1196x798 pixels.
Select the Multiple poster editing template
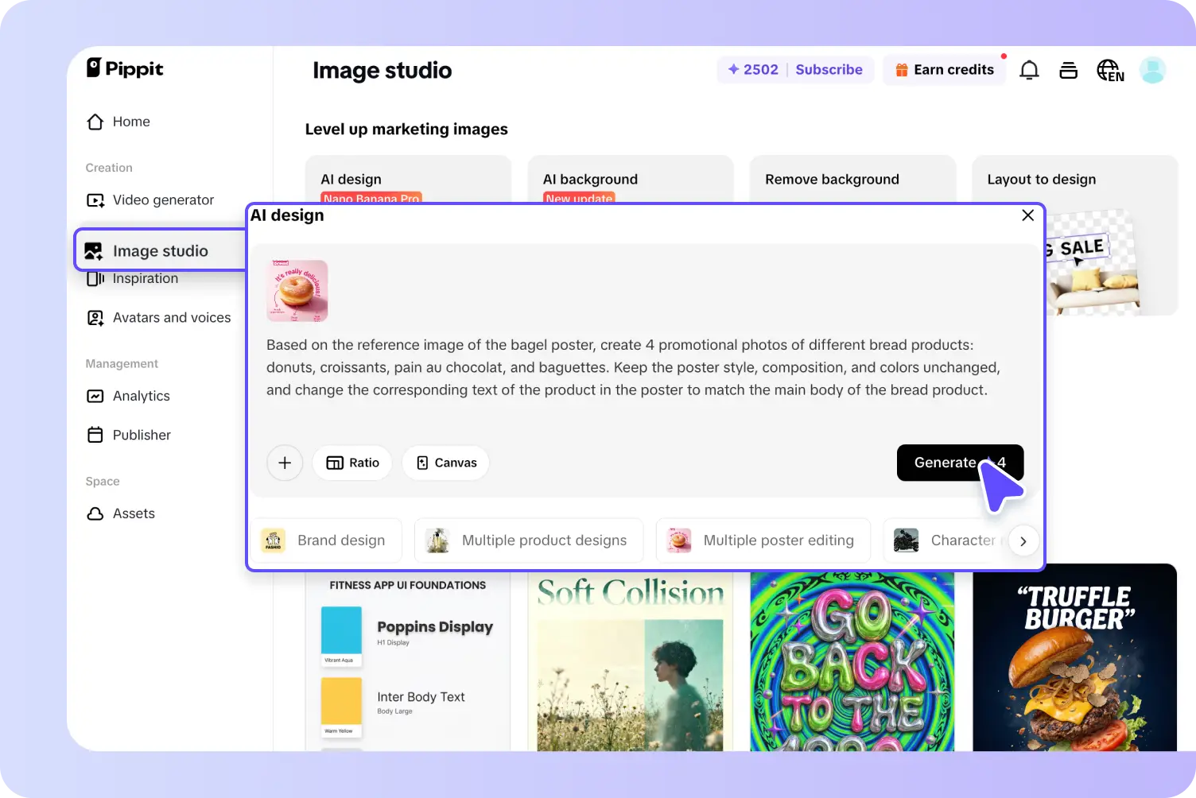point(762,540)
